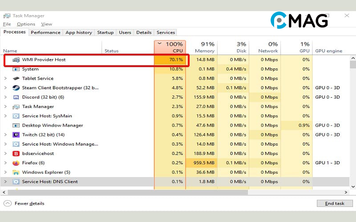Click the vertical scrollbar down arrow
Image resolution: width=356 pixels, height=222 pixels.
353,187
